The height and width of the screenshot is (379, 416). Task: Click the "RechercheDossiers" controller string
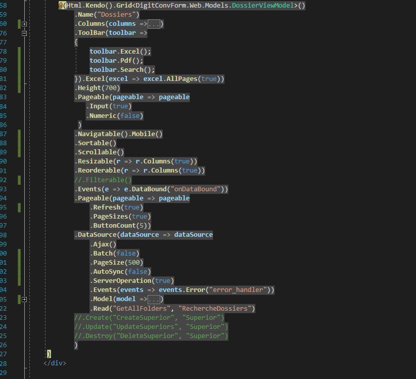coord(215,309)
